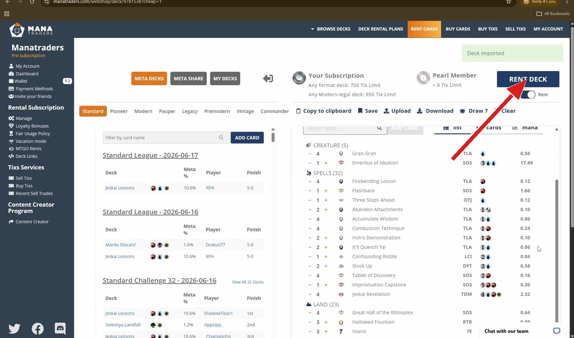Click the Meta Share button
This screenshot has width=574, height=338.
189,78
